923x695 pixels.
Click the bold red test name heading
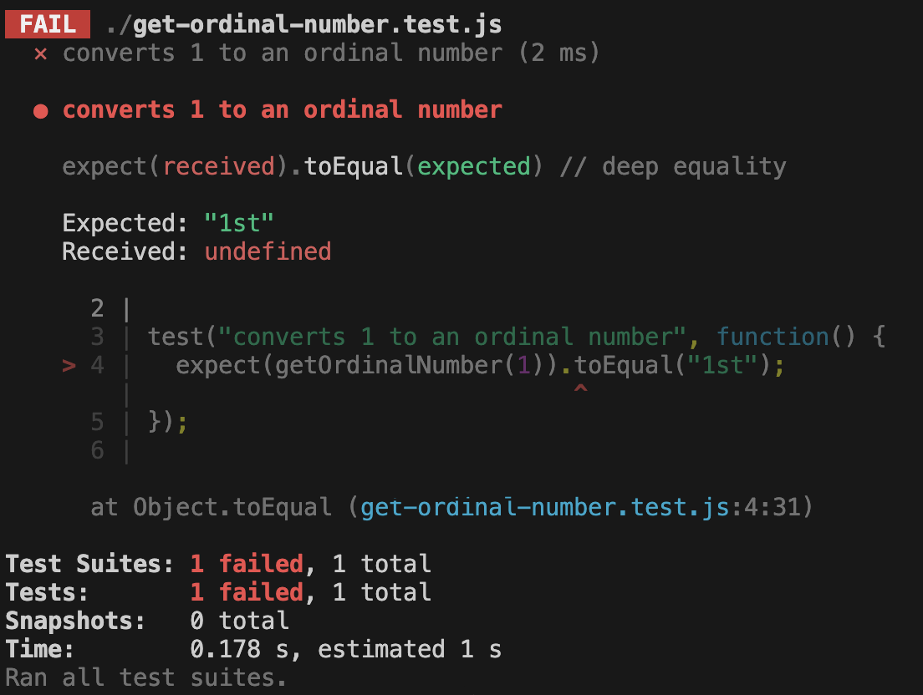pyautogui.click(x=282, y=109)
